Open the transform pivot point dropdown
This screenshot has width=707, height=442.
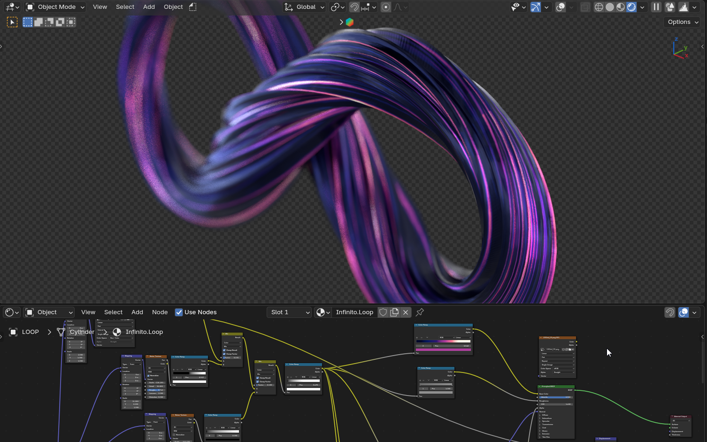tap(338, 7)
